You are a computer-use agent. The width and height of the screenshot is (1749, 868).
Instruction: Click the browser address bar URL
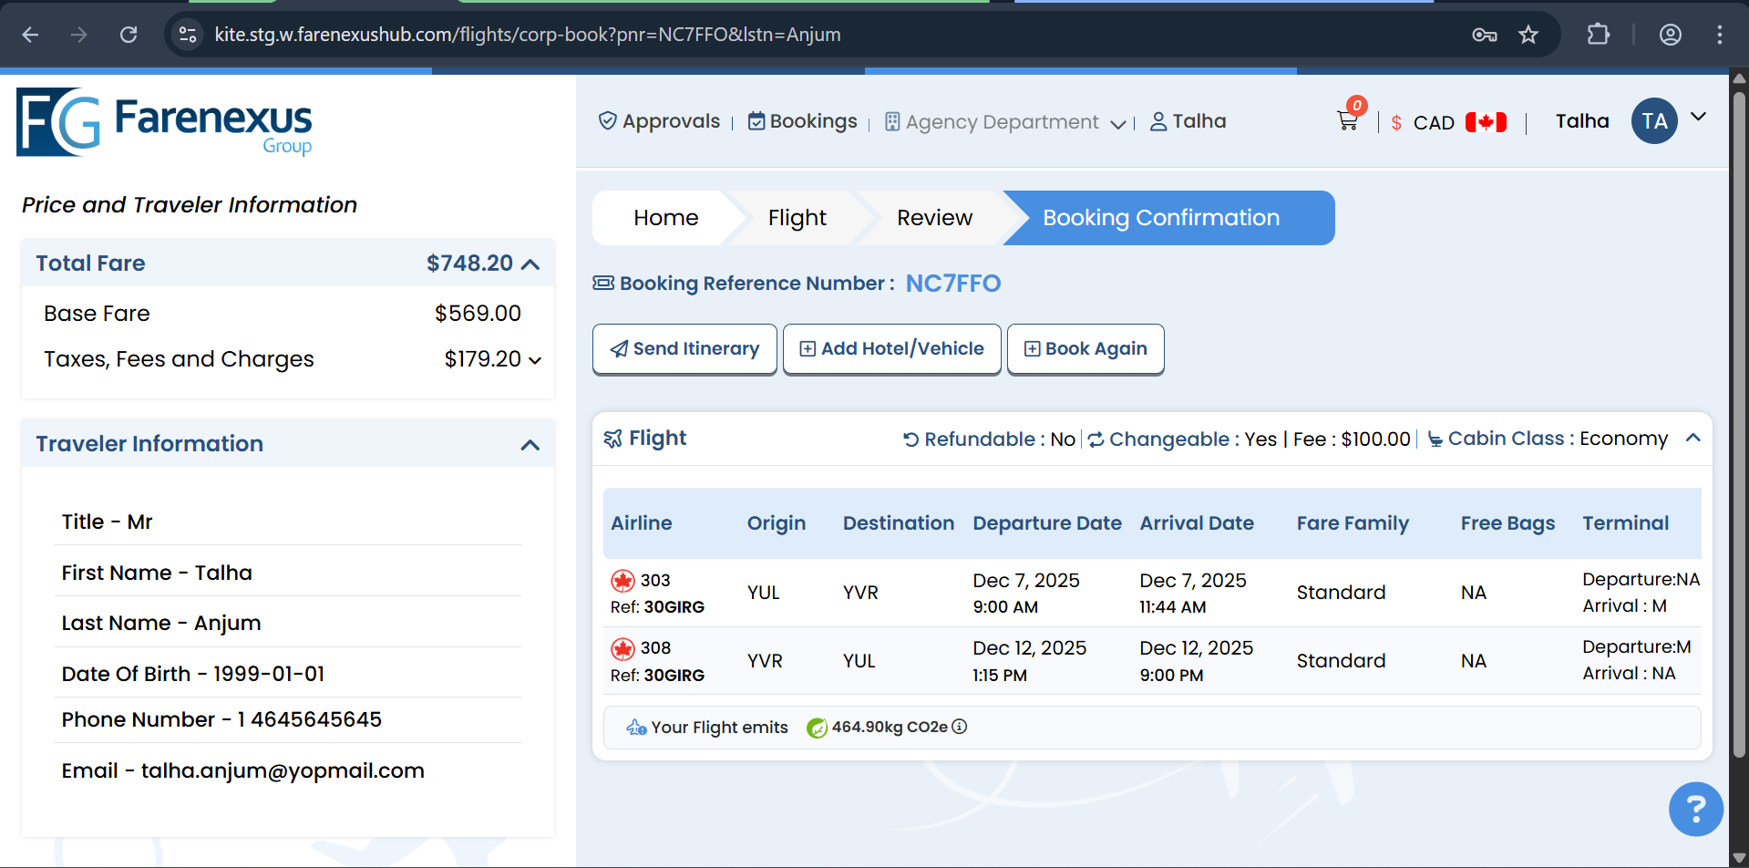527,35
